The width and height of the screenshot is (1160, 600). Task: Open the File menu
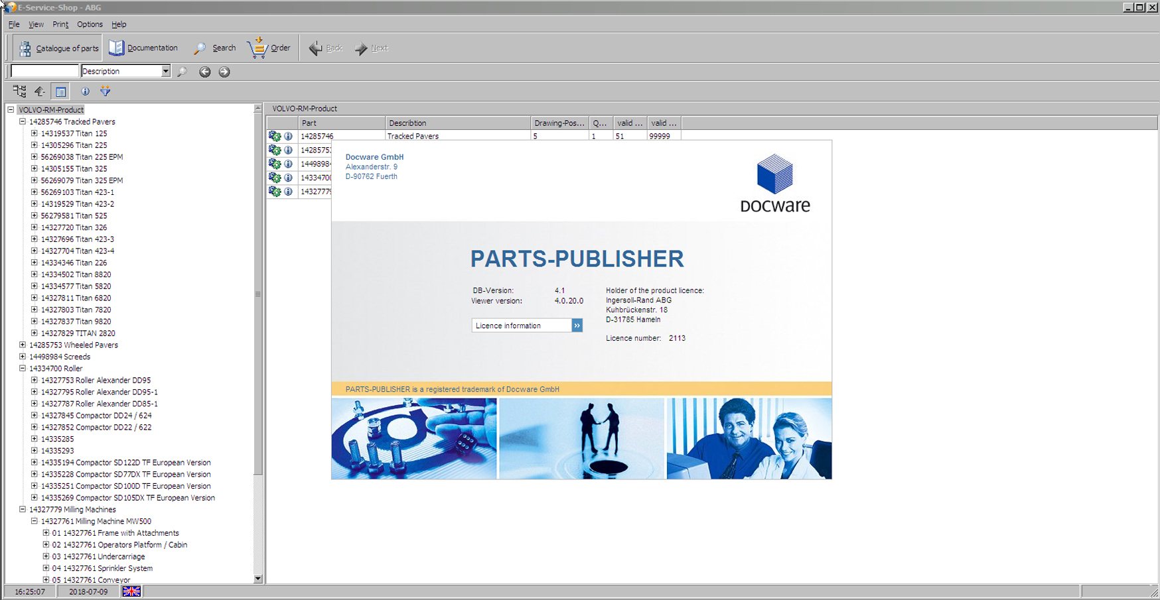pos(14,25)
